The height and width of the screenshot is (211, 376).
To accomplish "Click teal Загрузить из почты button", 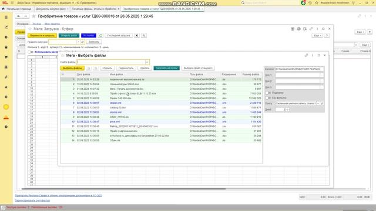I will (166, 68).
